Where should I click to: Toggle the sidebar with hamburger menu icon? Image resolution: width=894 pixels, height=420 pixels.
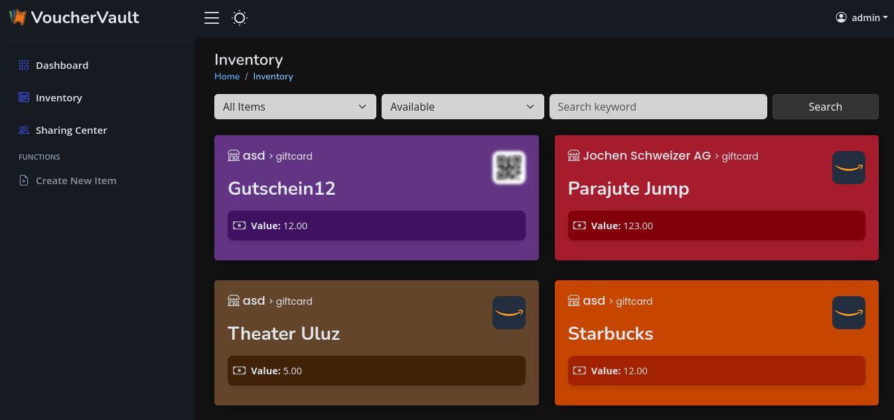coord(212,18)
